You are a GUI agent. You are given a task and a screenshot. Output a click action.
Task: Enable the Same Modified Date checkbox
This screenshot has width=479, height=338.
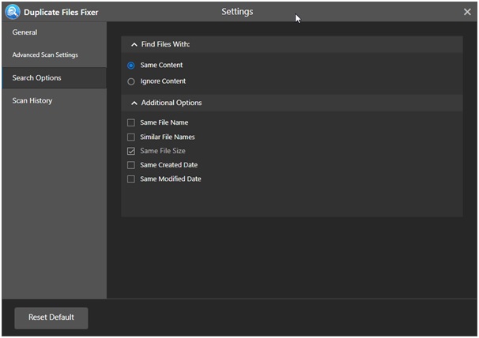click(x=131, y=179)
